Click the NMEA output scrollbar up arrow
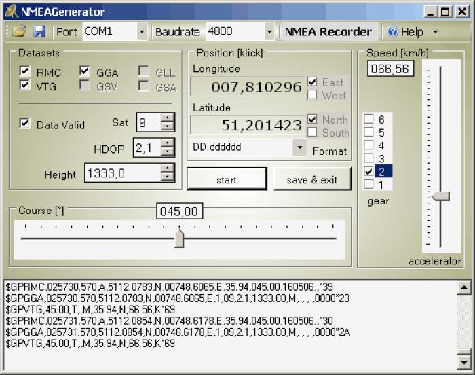475x375 pixels. point(463,287)
